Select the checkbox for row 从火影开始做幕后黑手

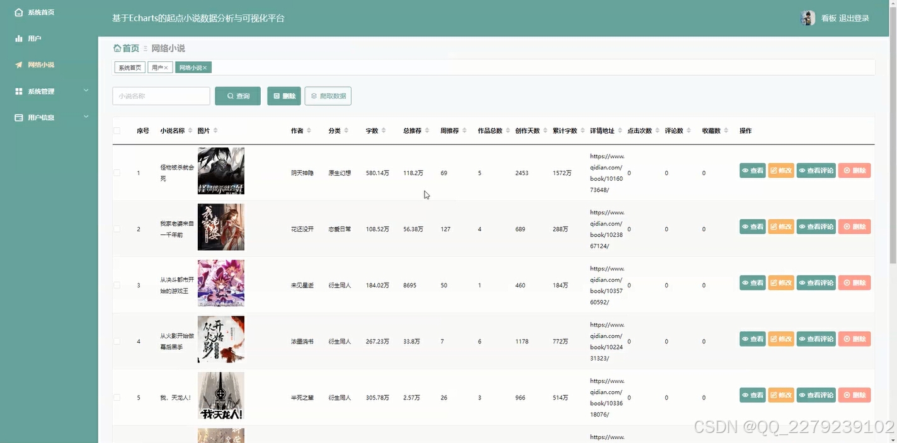point(117,341)
